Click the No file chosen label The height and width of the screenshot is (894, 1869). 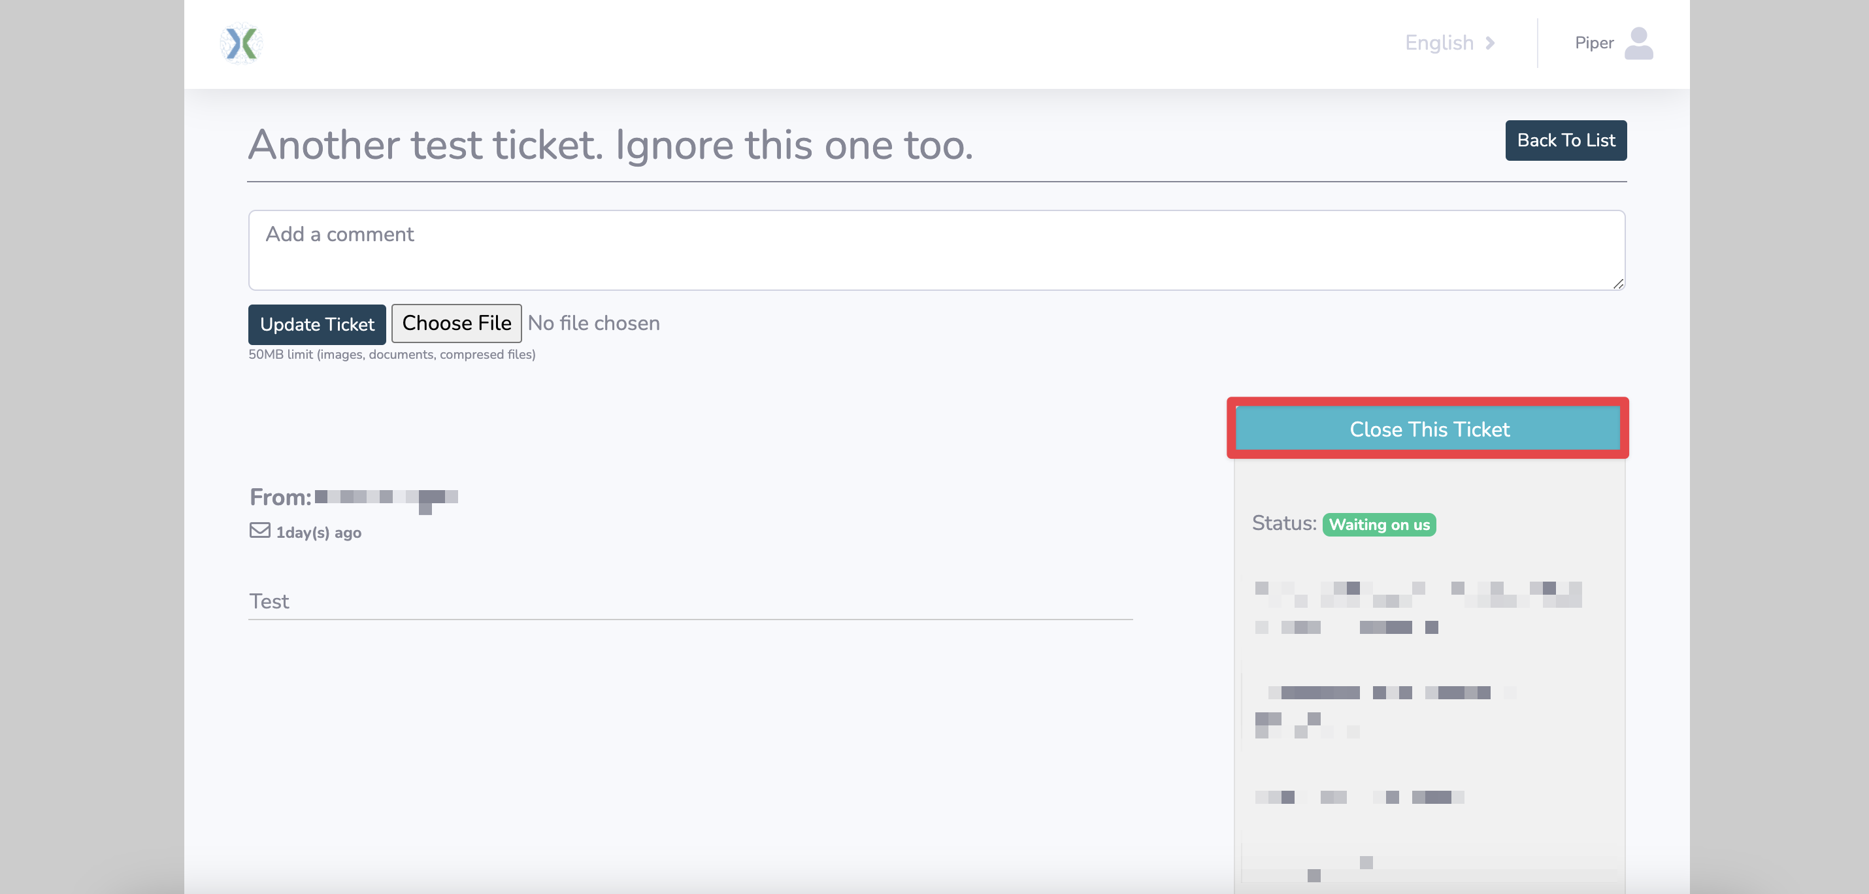(593, 323)
